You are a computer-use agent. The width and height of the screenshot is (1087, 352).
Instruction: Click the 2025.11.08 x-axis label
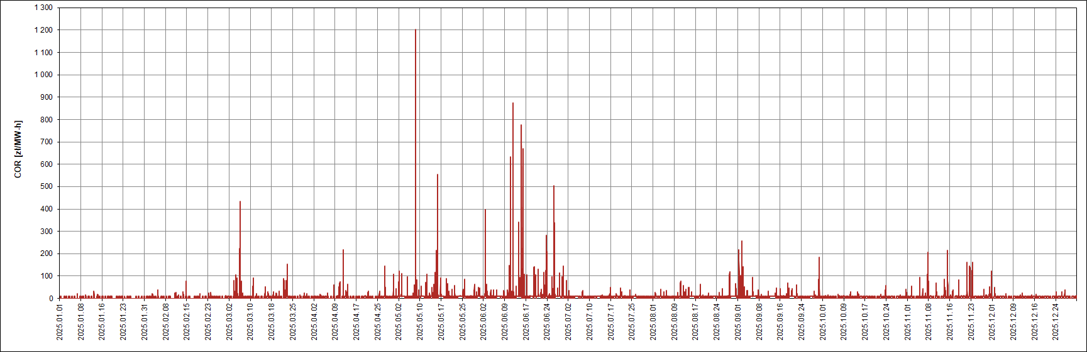coord(929,322)
